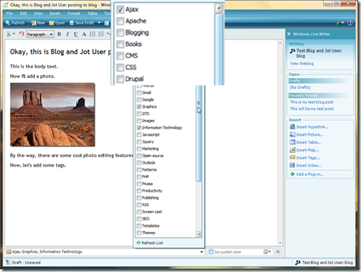Toggle bold formatting
Image resolution: width=361 pixels, height=272 pixels.
(x=59, y=34)
